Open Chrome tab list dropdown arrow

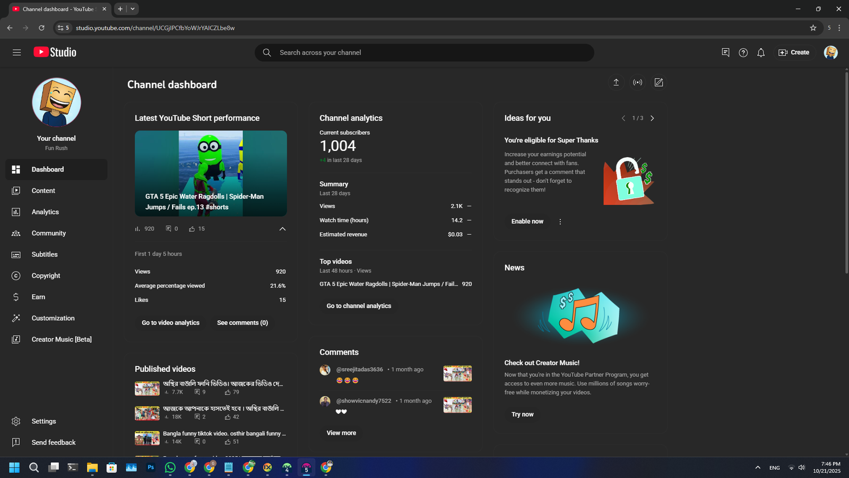click(133, 9)
